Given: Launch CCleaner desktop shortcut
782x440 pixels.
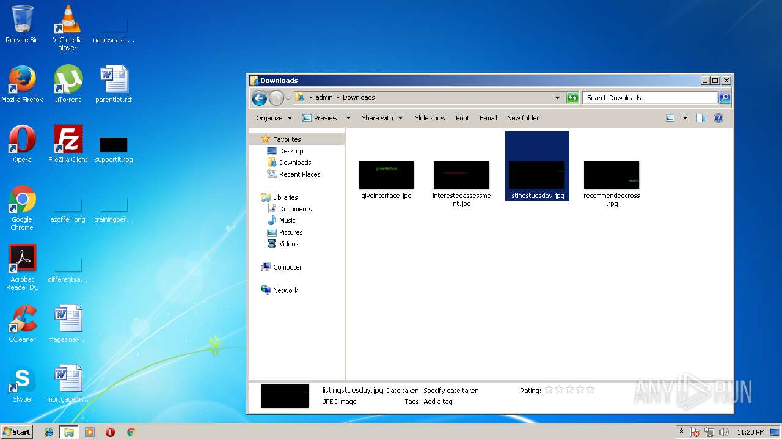Looking at the screenshot, I should tap(22, 324).
